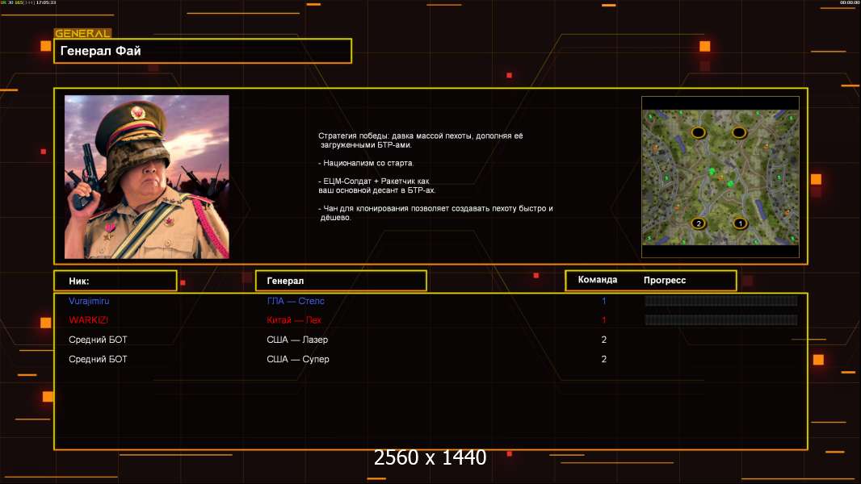The image size is (861, 484).
Task: Click ГЛА — Стелс general entry
Action: click(x=296, y=301)
